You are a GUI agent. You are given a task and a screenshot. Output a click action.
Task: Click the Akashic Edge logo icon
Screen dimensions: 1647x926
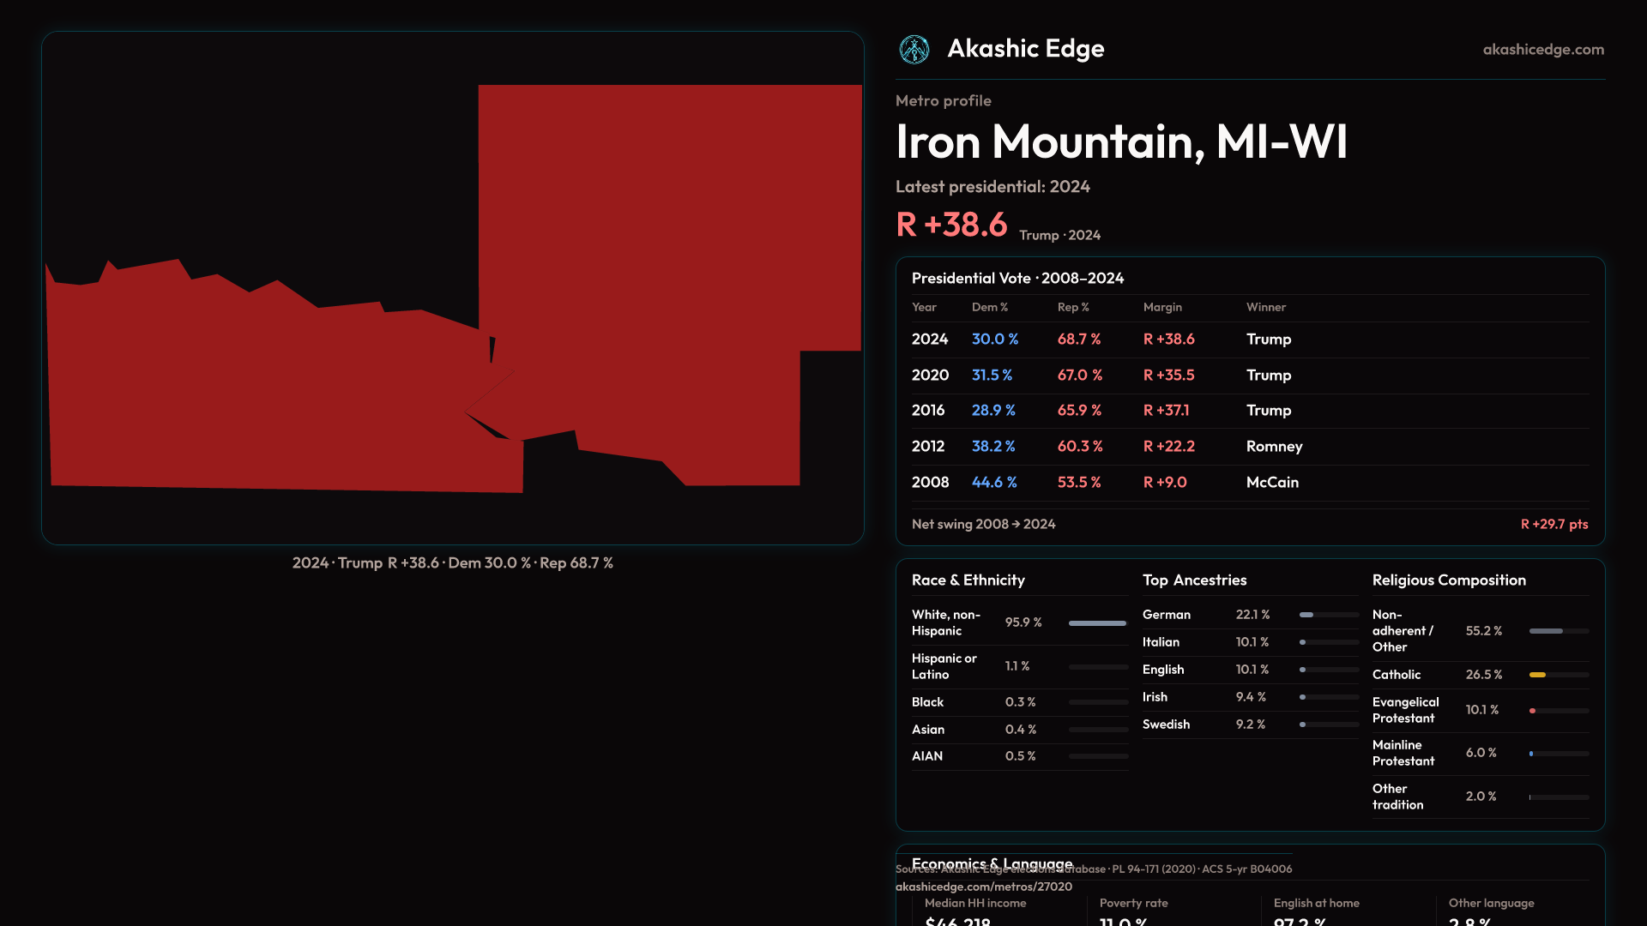[914, 50]
